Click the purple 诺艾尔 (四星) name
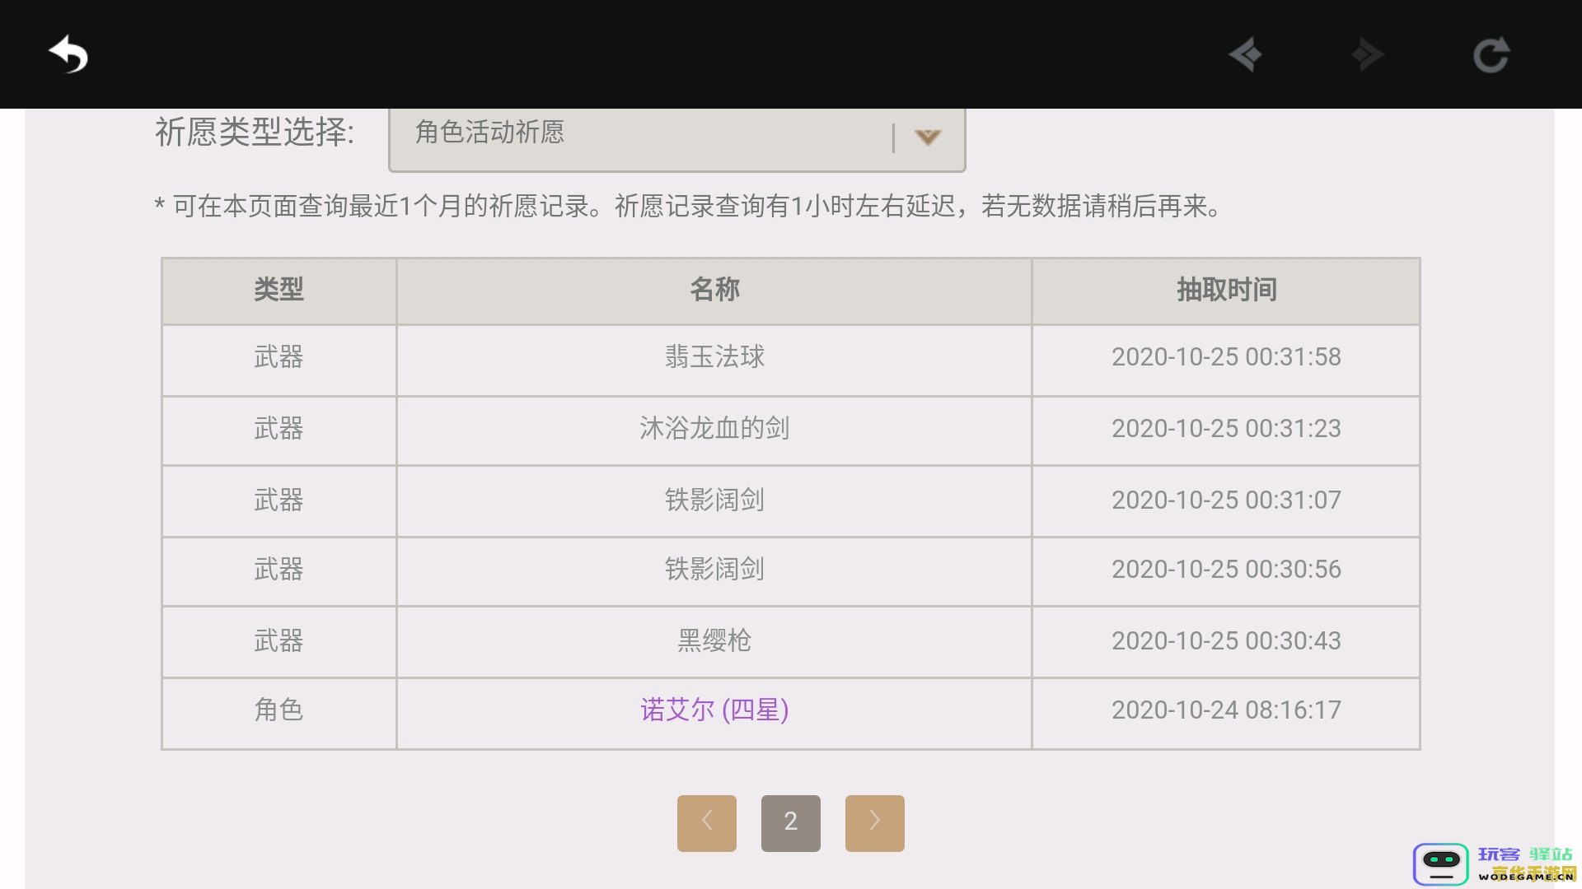 click(x=714, y=710)
